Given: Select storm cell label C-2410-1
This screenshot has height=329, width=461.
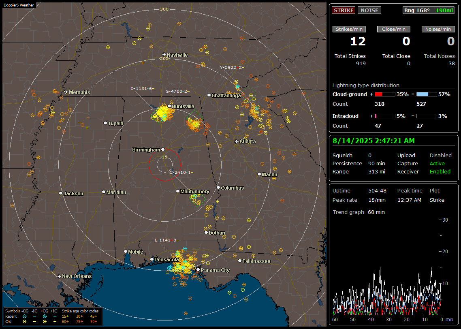Looking at the screenshot, I should click(181, 172).
